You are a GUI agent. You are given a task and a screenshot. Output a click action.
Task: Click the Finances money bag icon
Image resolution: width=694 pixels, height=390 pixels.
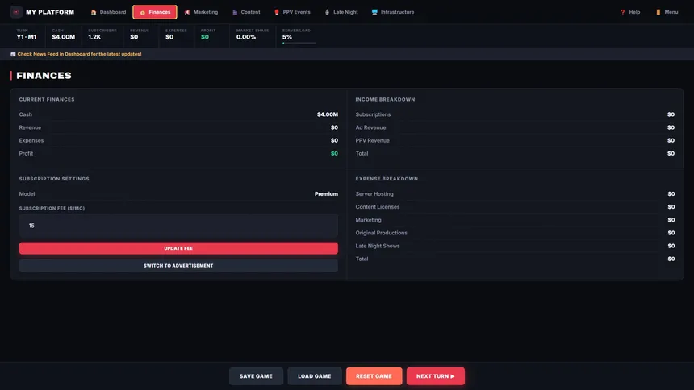pyautogui.click(x=143, y=12)
